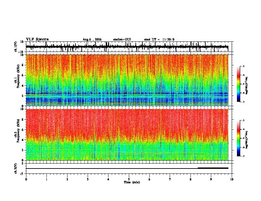Viewport: 261px width, 201px height.
Task: Click the thick ch.3 trace segment after minute 8
Action: (213, 168)
